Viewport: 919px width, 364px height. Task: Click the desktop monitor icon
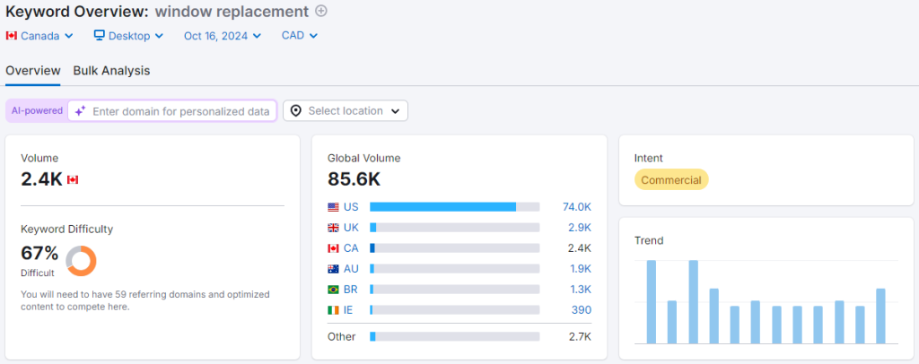coord(100,36)
